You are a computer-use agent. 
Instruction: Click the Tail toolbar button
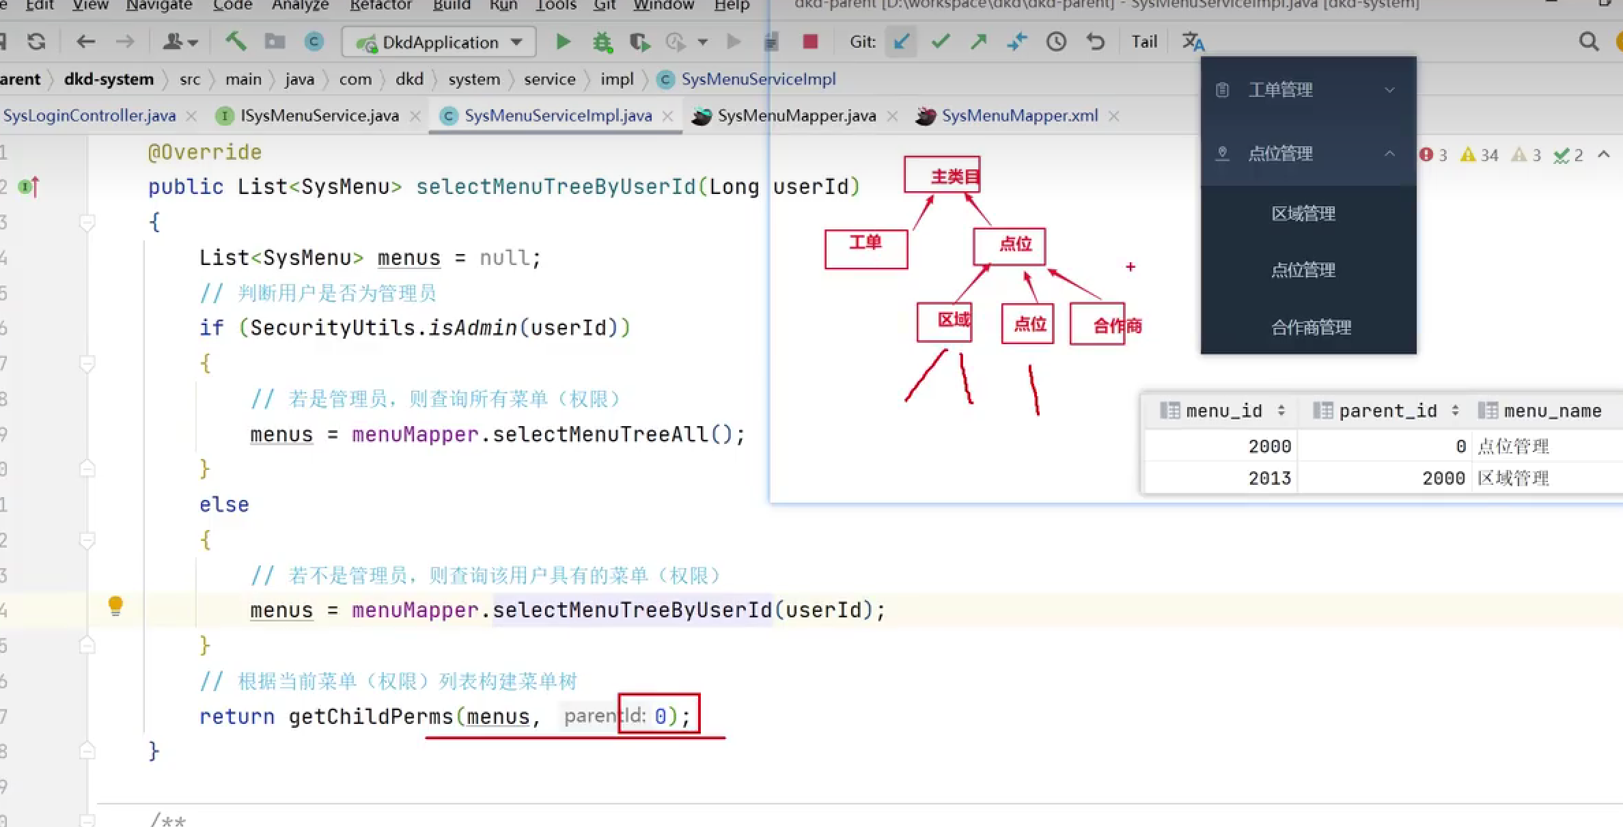[x=1144, y=42]
